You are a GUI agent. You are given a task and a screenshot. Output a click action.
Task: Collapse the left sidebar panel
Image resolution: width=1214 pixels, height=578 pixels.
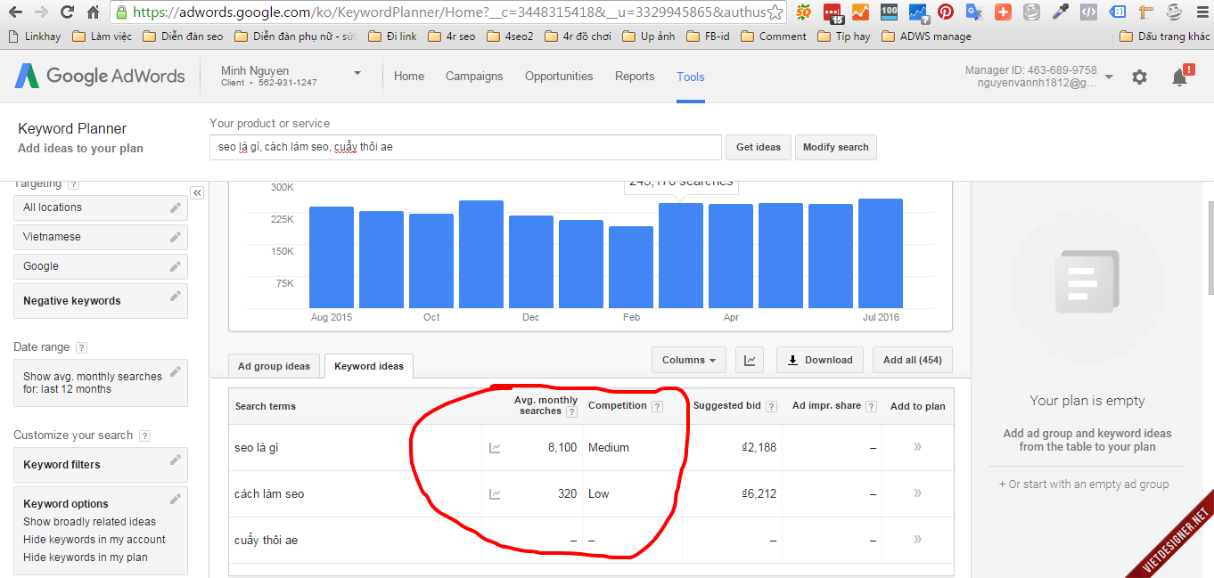[197, 192]
